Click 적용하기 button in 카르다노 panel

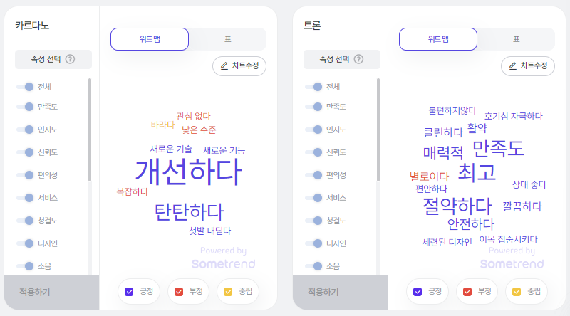(x=51, y=292)
